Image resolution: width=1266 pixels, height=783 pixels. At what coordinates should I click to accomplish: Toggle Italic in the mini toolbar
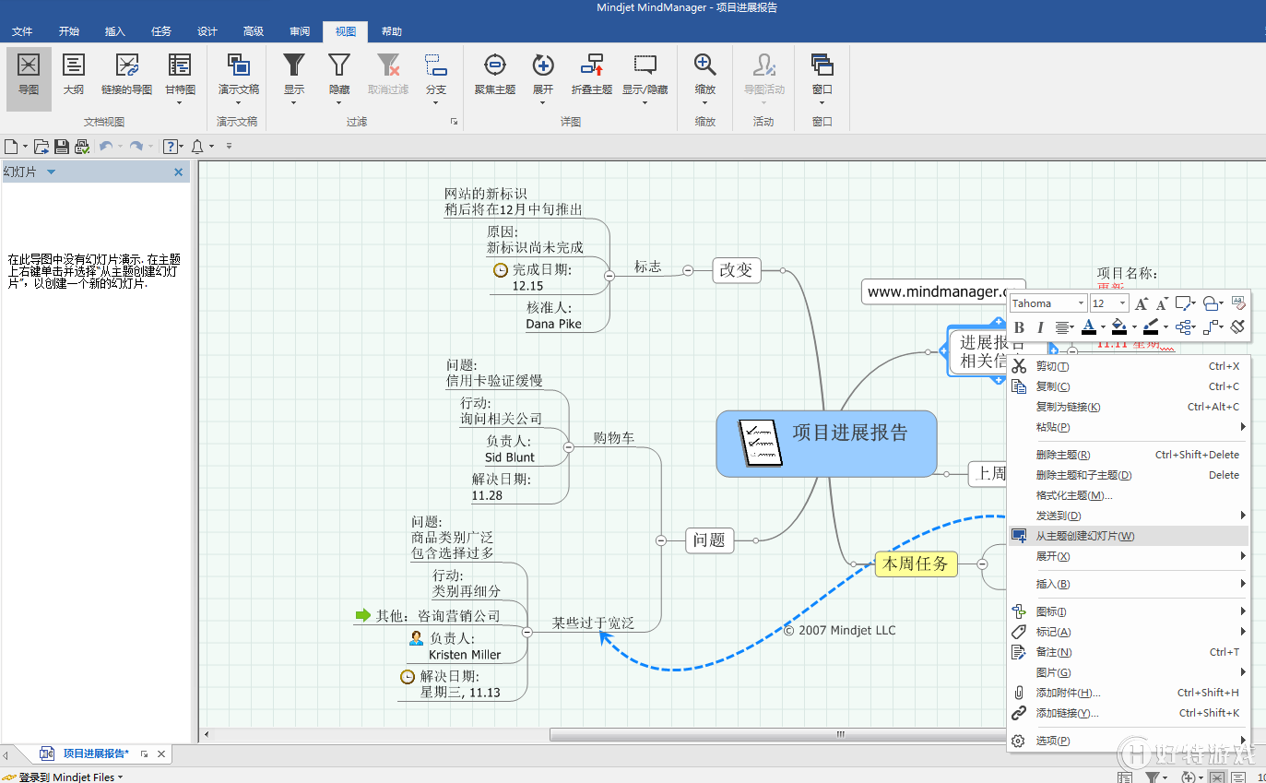(x=1040, y=326)
